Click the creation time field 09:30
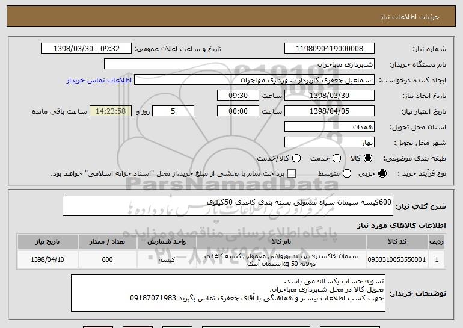 pos(238,96)
